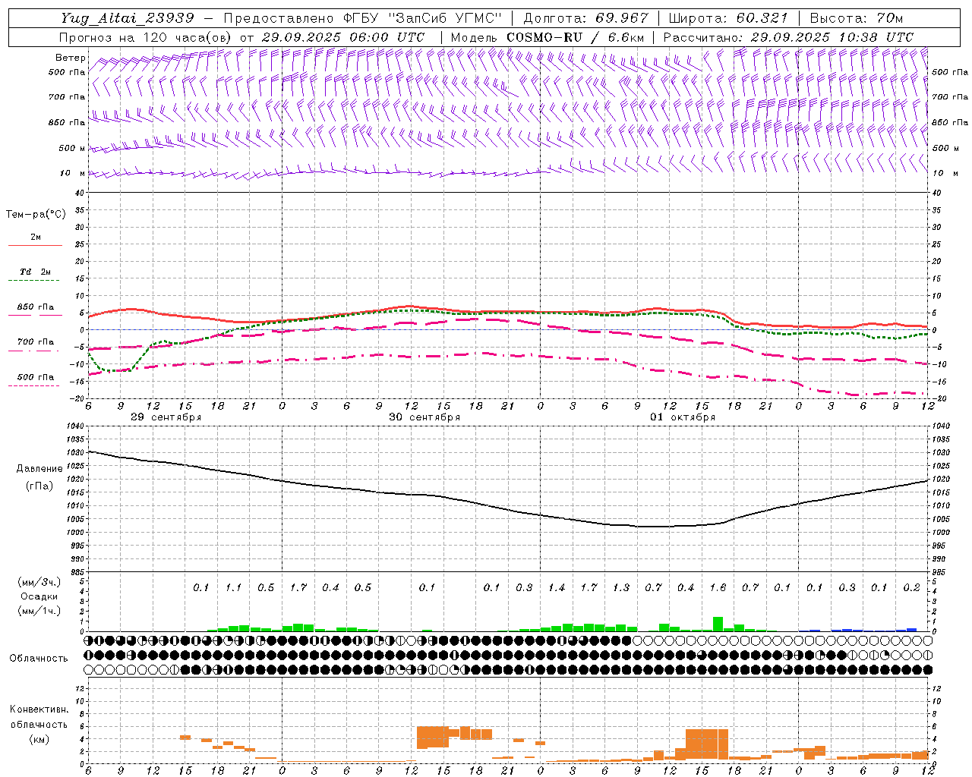Image resolution: width=972 pixels, height=777 pixels.
Task: Click the (км) unit label for convective clouds
Action: tap(39, 739)
